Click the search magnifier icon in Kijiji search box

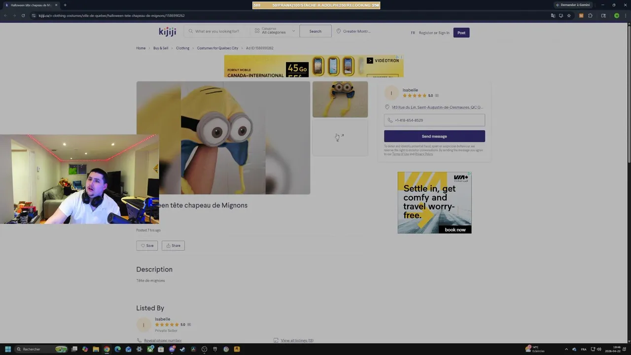(x=191, y=31)
